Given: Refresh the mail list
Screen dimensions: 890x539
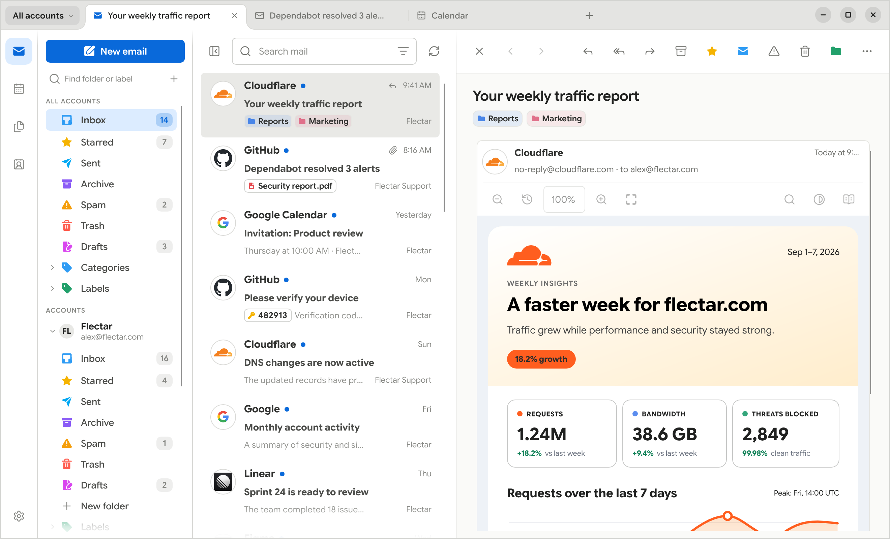Looking at the screenshot, I should click(x=434, y=51).
